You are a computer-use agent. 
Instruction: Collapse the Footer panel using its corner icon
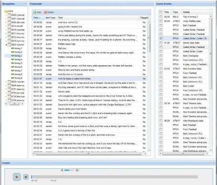click(x=214, y=163)
